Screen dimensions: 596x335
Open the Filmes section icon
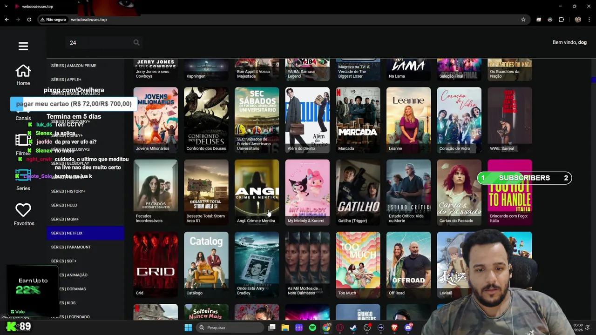23,140
